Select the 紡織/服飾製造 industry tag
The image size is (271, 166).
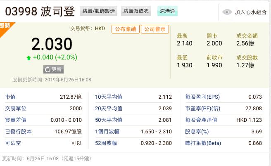pyautogui.click(x=98, y=11)
